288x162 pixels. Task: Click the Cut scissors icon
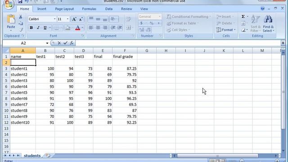pyautogui.click(x=21, y=17)
